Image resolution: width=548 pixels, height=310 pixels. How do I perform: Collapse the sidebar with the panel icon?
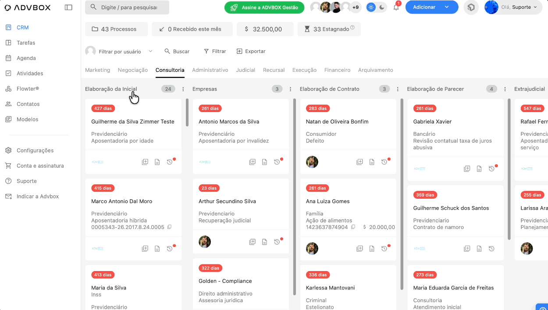point(68,7)
